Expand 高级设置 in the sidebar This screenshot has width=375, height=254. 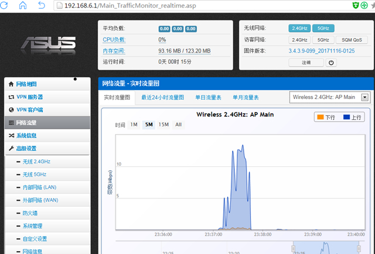[47, 149]
